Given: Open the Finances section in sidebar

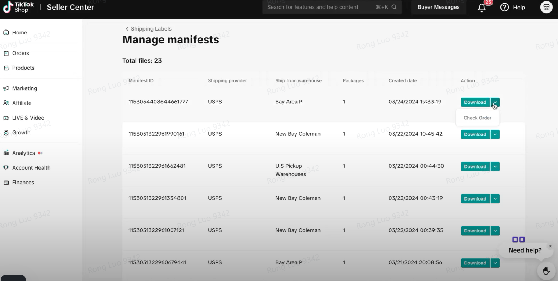Looking at the screenshot, I should [x=23, y=183].
